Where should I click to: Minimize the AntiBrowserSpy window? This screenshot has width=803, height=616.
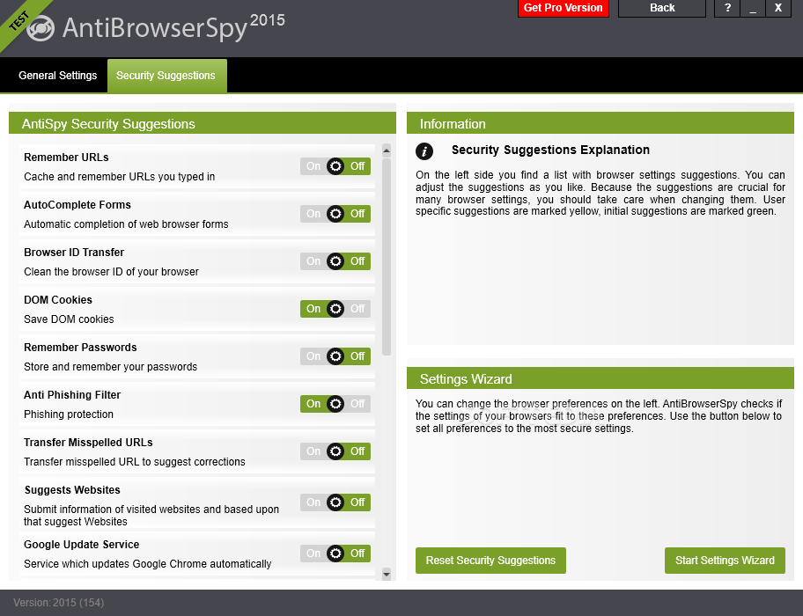click(753, 8)
